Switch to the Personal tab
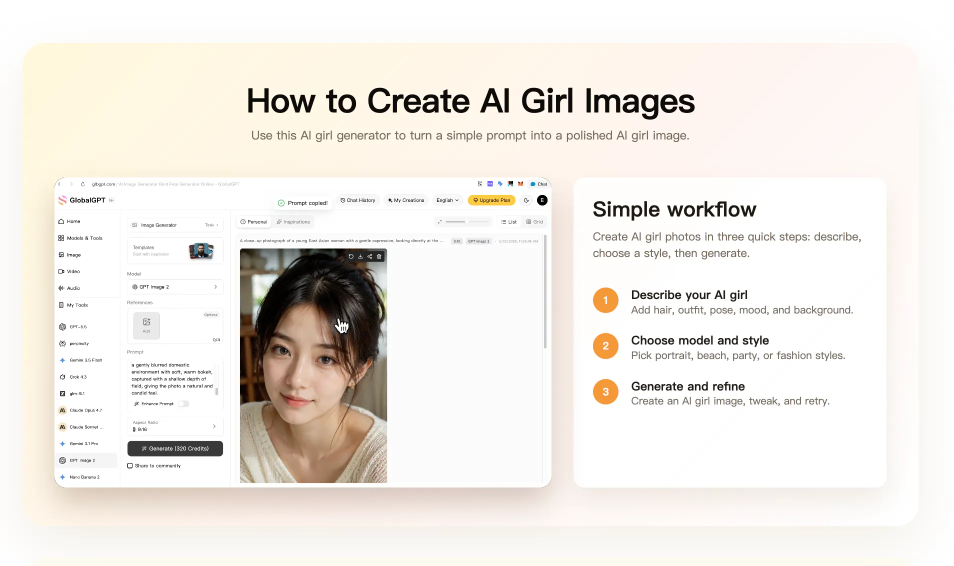The width and height of the screenshot is (954, 566). 254,222
